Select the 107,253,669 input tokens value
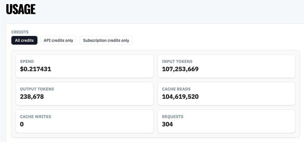The image size is (304, 142). [x=180, y=69]
